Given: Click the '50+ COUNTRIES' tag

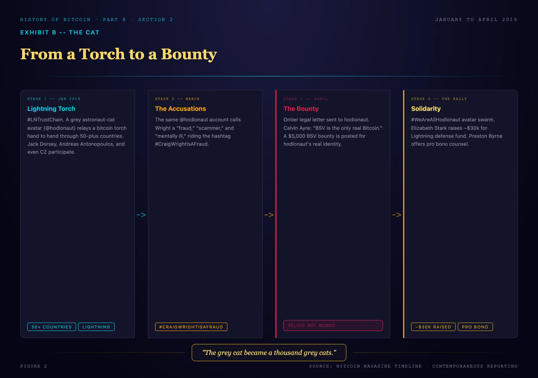Looking at the screenshot, I should click(52, 327).
